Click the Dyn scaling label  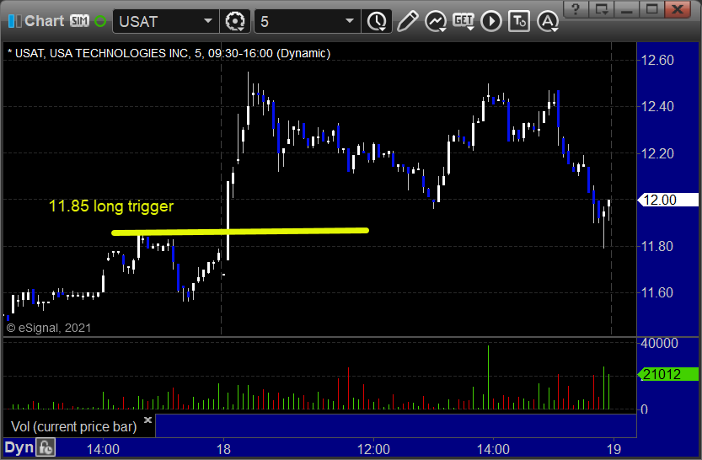tap(19, 447)
